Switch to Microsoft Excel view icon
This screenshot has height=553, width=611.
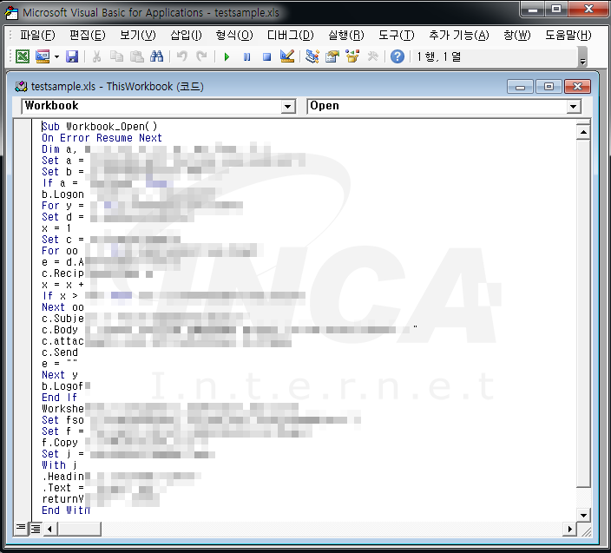pyautogui.click(x=23, y=57)
